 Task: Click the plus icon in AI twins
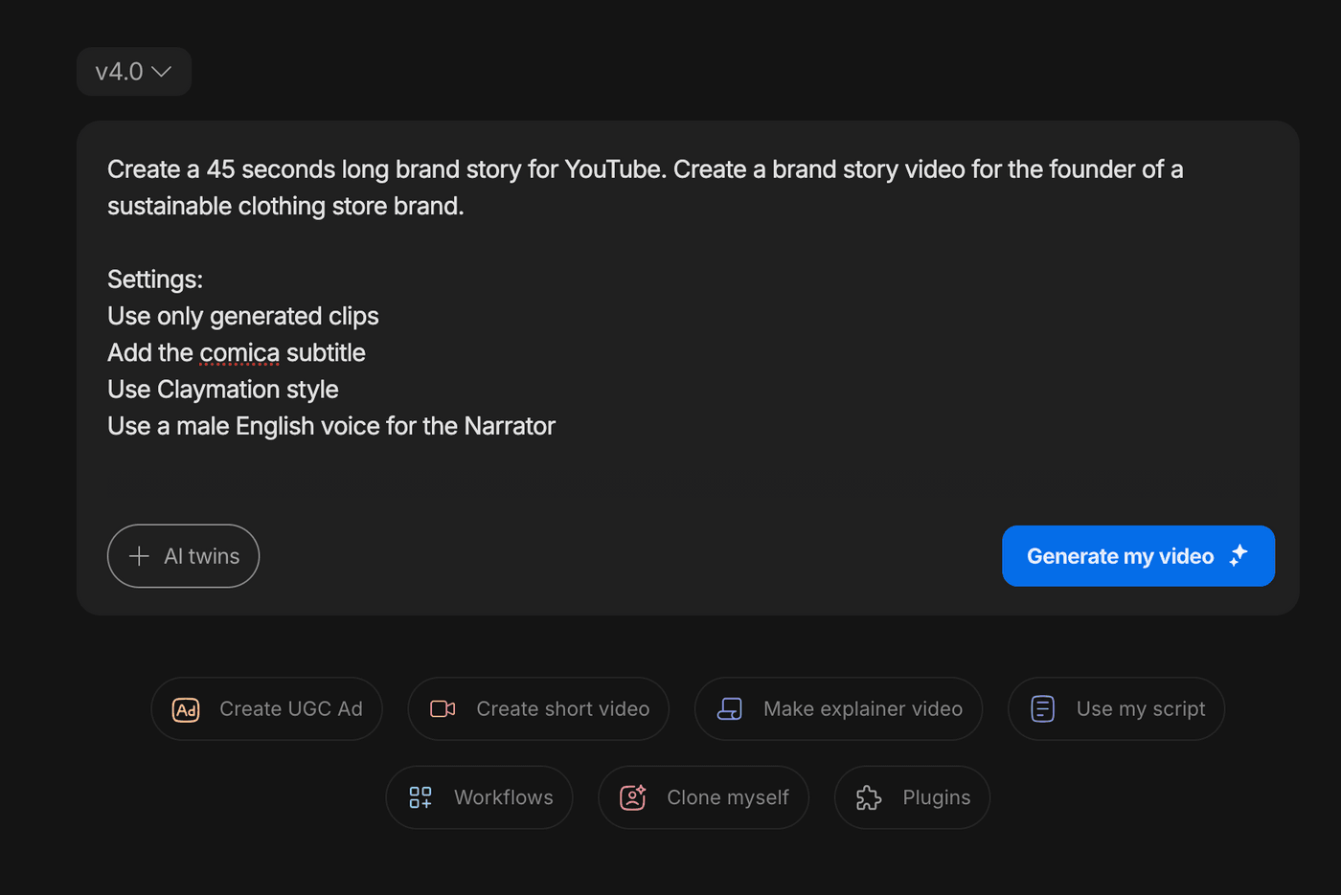pos(139,556)
